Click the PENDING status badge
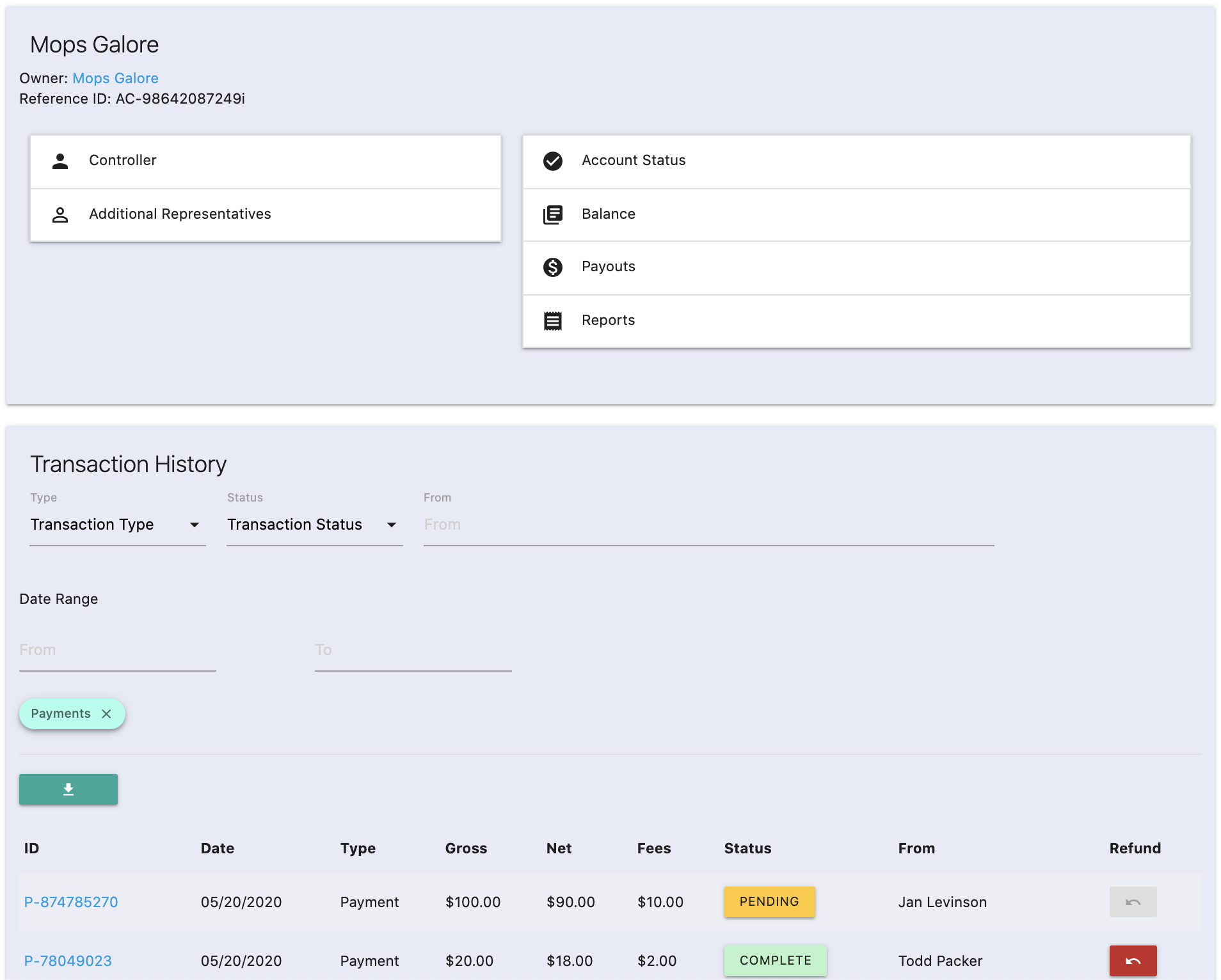Screen dimensions: 1221x980 click(770, 902)
